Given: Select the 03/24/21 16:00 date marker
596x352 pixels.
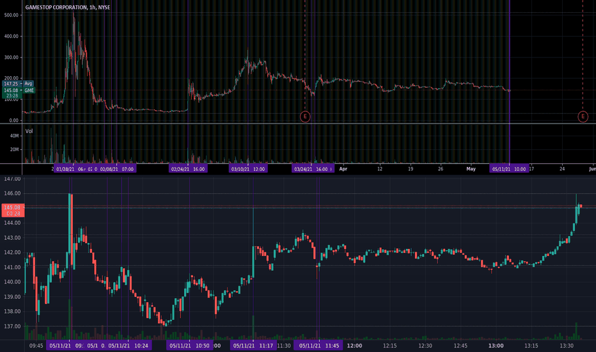Looking at the screenshot, I should pyautogui.click(x=313, y=169).
